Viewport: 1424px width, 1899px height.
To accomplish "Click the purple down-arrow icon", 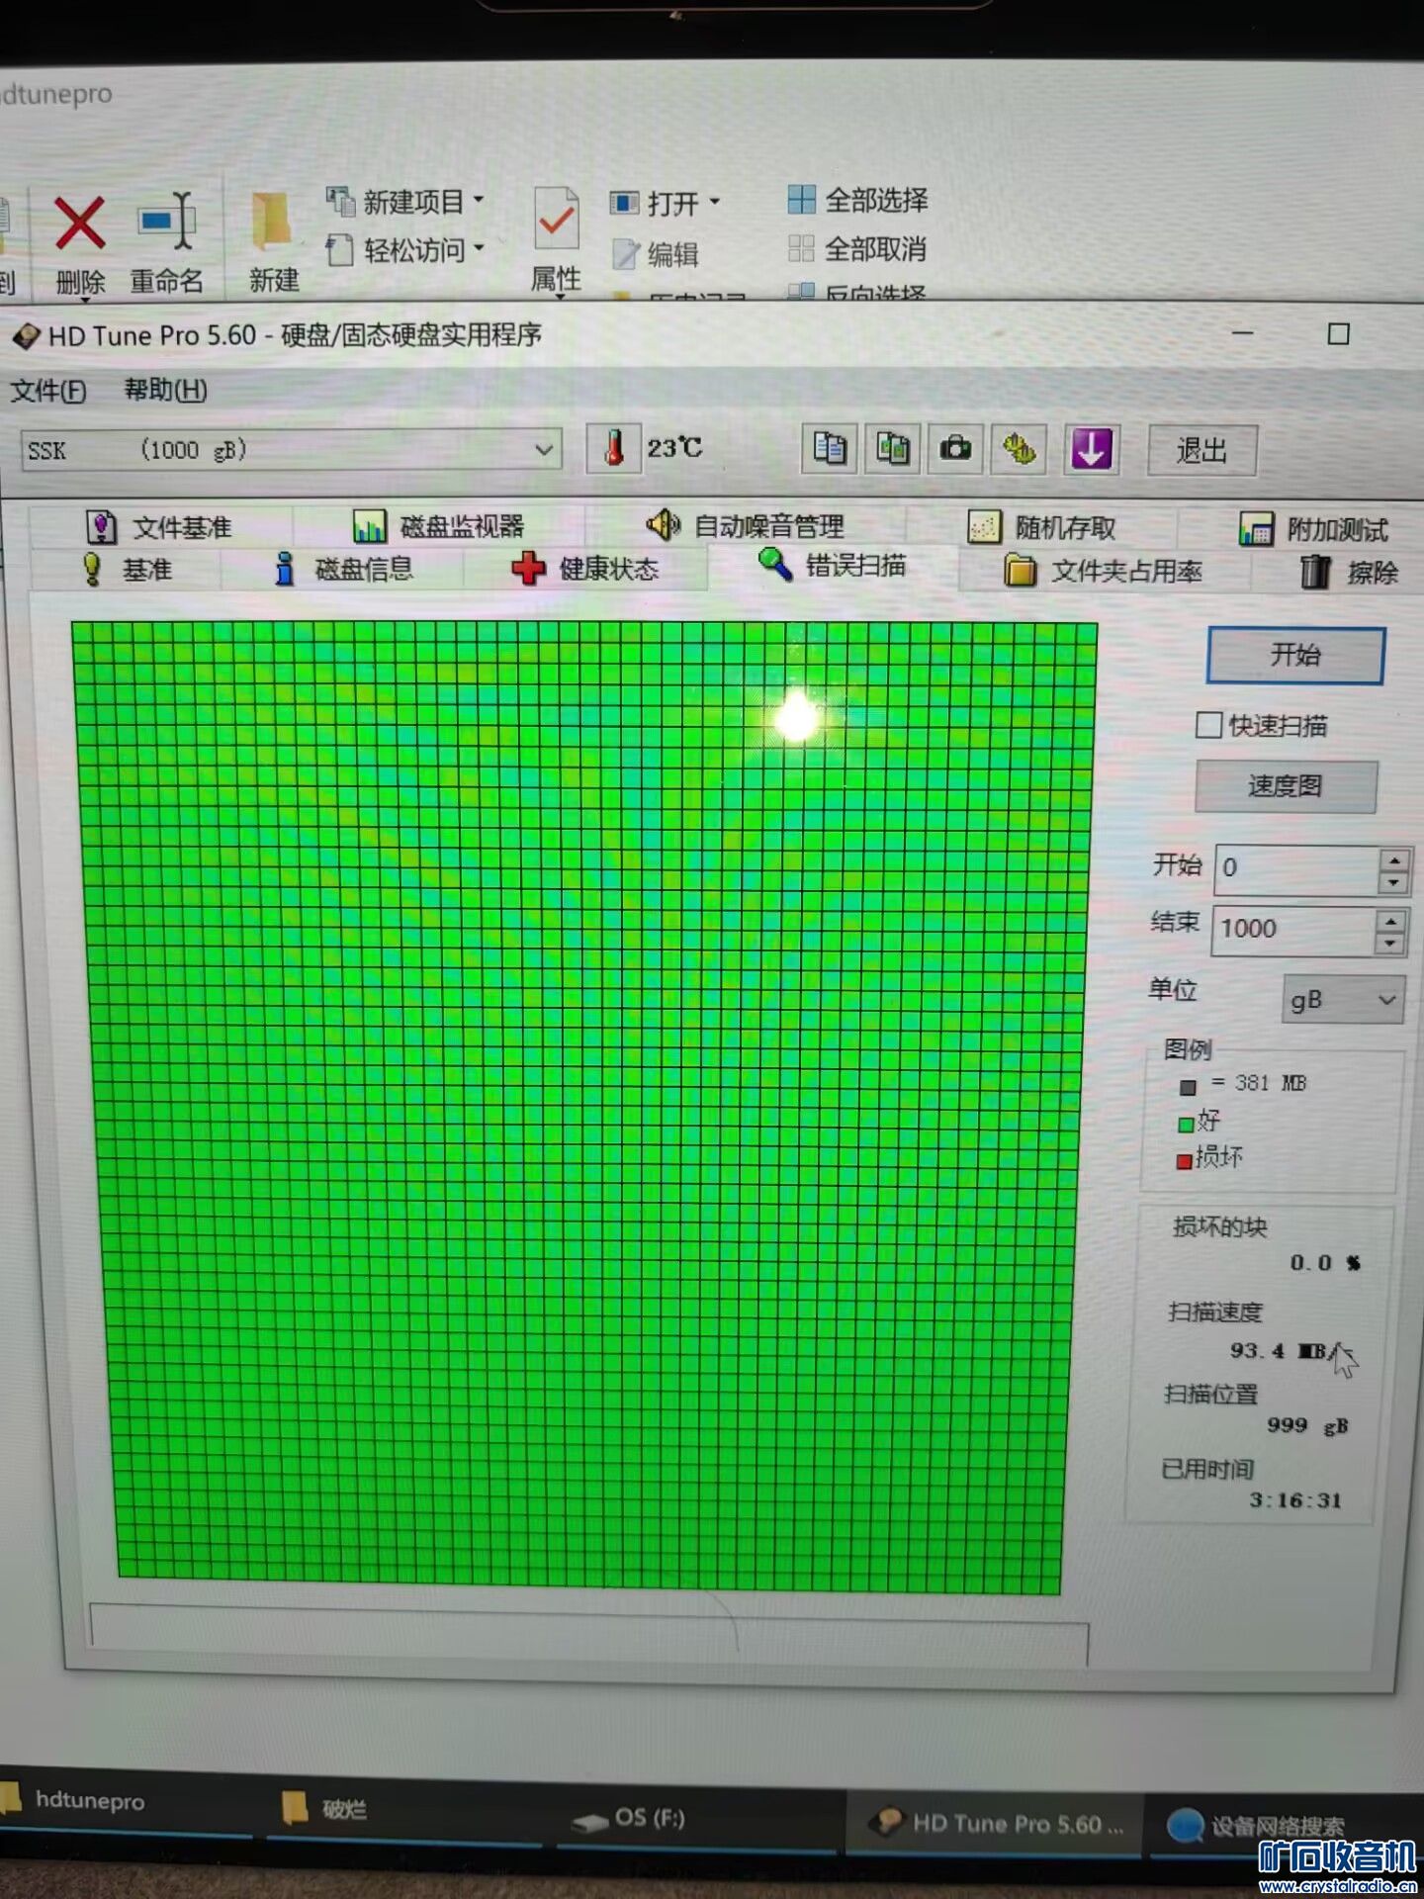I will (1092, 450).
